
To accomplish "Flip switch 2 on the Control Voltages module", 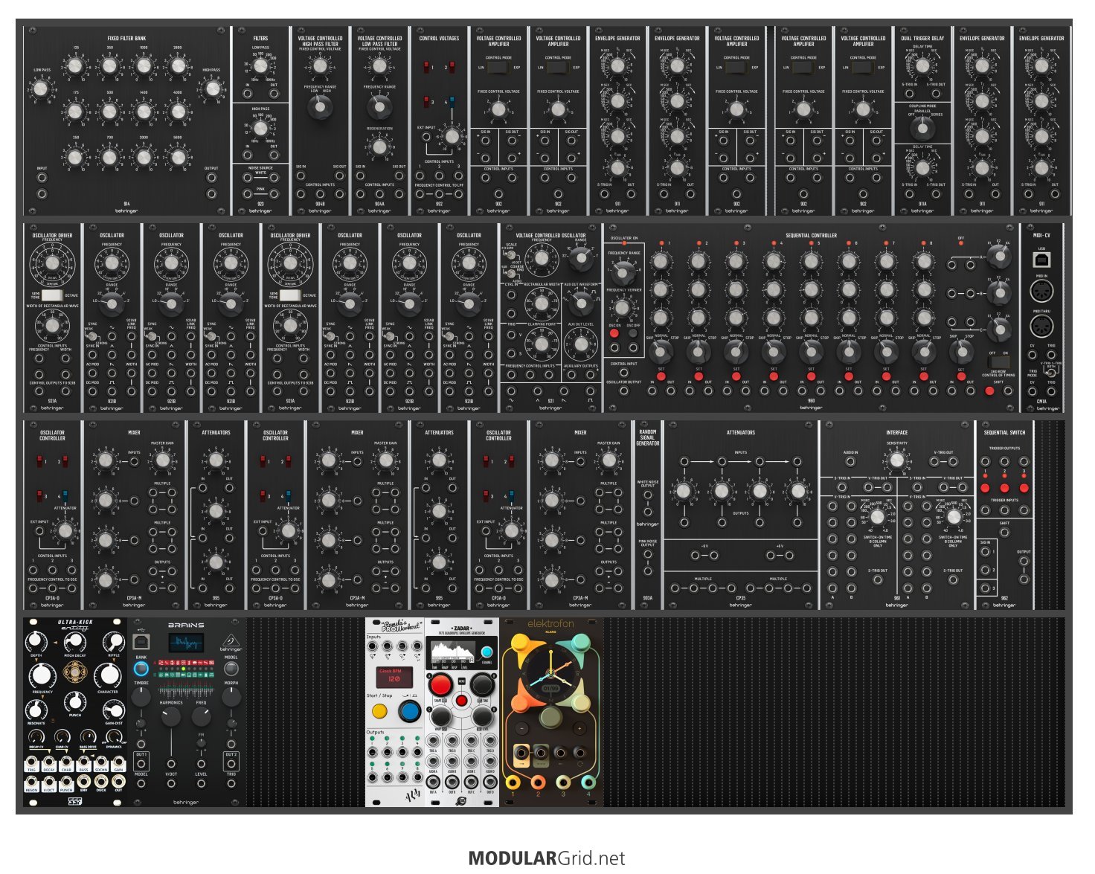I will click(452, 68).
